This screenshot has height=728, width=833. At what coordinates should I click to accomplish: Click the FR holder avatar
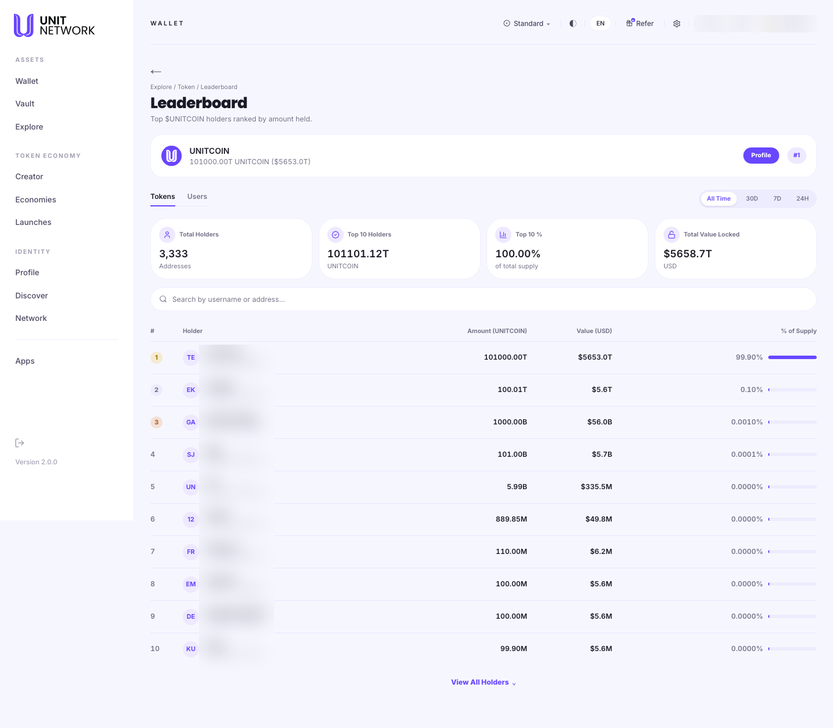point(191,552)
